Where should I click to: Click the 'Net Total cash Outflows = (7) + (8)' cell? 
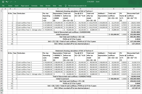pyautogui.click(x=72, y=81)
